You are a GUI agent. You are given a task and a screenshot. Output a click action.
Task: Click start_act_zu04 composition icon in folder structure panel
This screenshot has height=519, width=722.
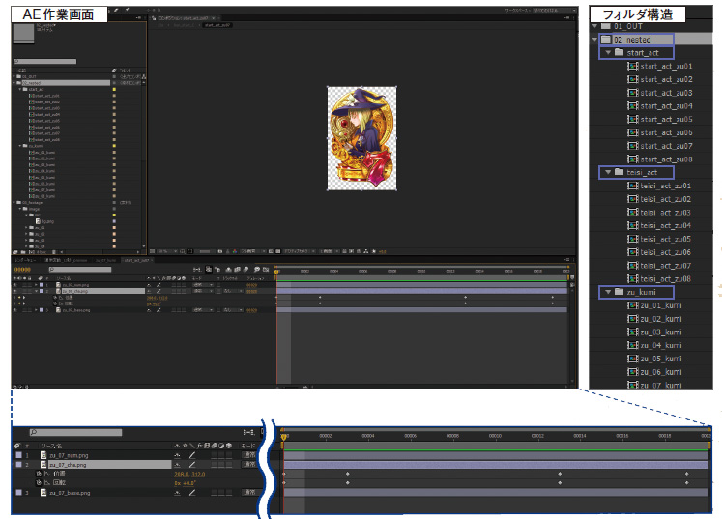point(633,106)
